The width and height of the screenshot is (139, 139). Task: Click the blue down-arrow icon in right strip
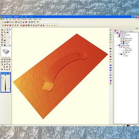[x=111, y=51]
